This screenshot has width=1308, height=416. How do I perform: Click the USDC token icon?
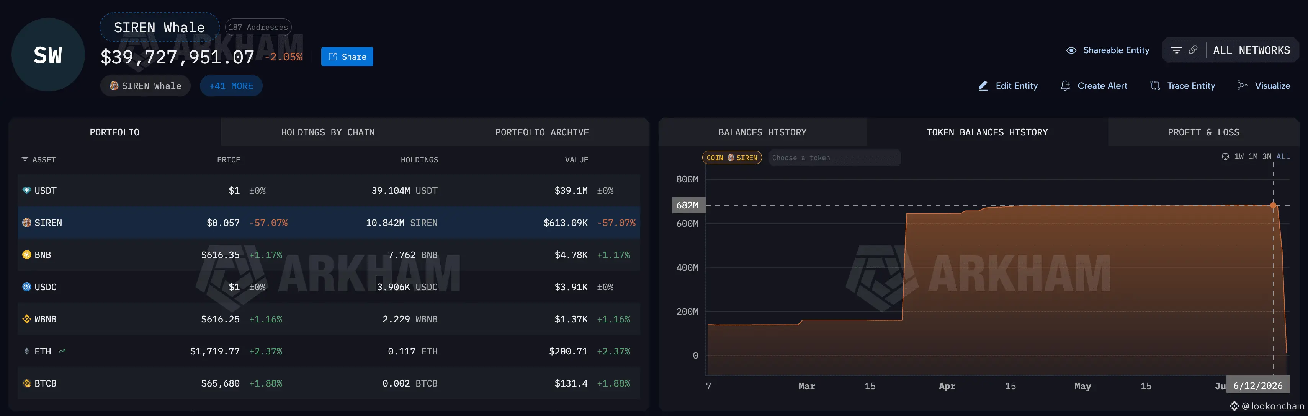(x=27, y=287)
